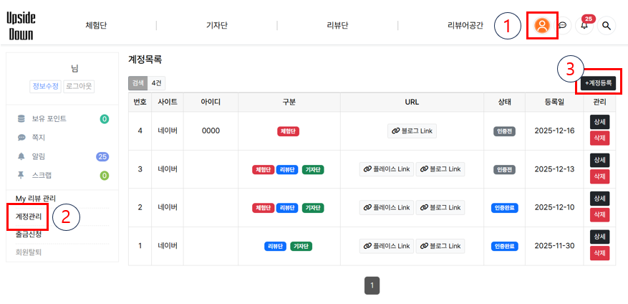Open 쪽지 messages in the sidebar
The image size is (628, 304).
tap(39, 137)
